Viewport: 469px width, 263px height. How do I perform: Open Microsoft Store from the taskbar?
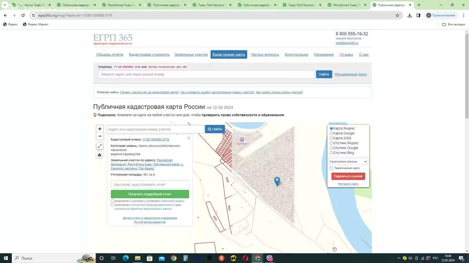pos(150,258)
